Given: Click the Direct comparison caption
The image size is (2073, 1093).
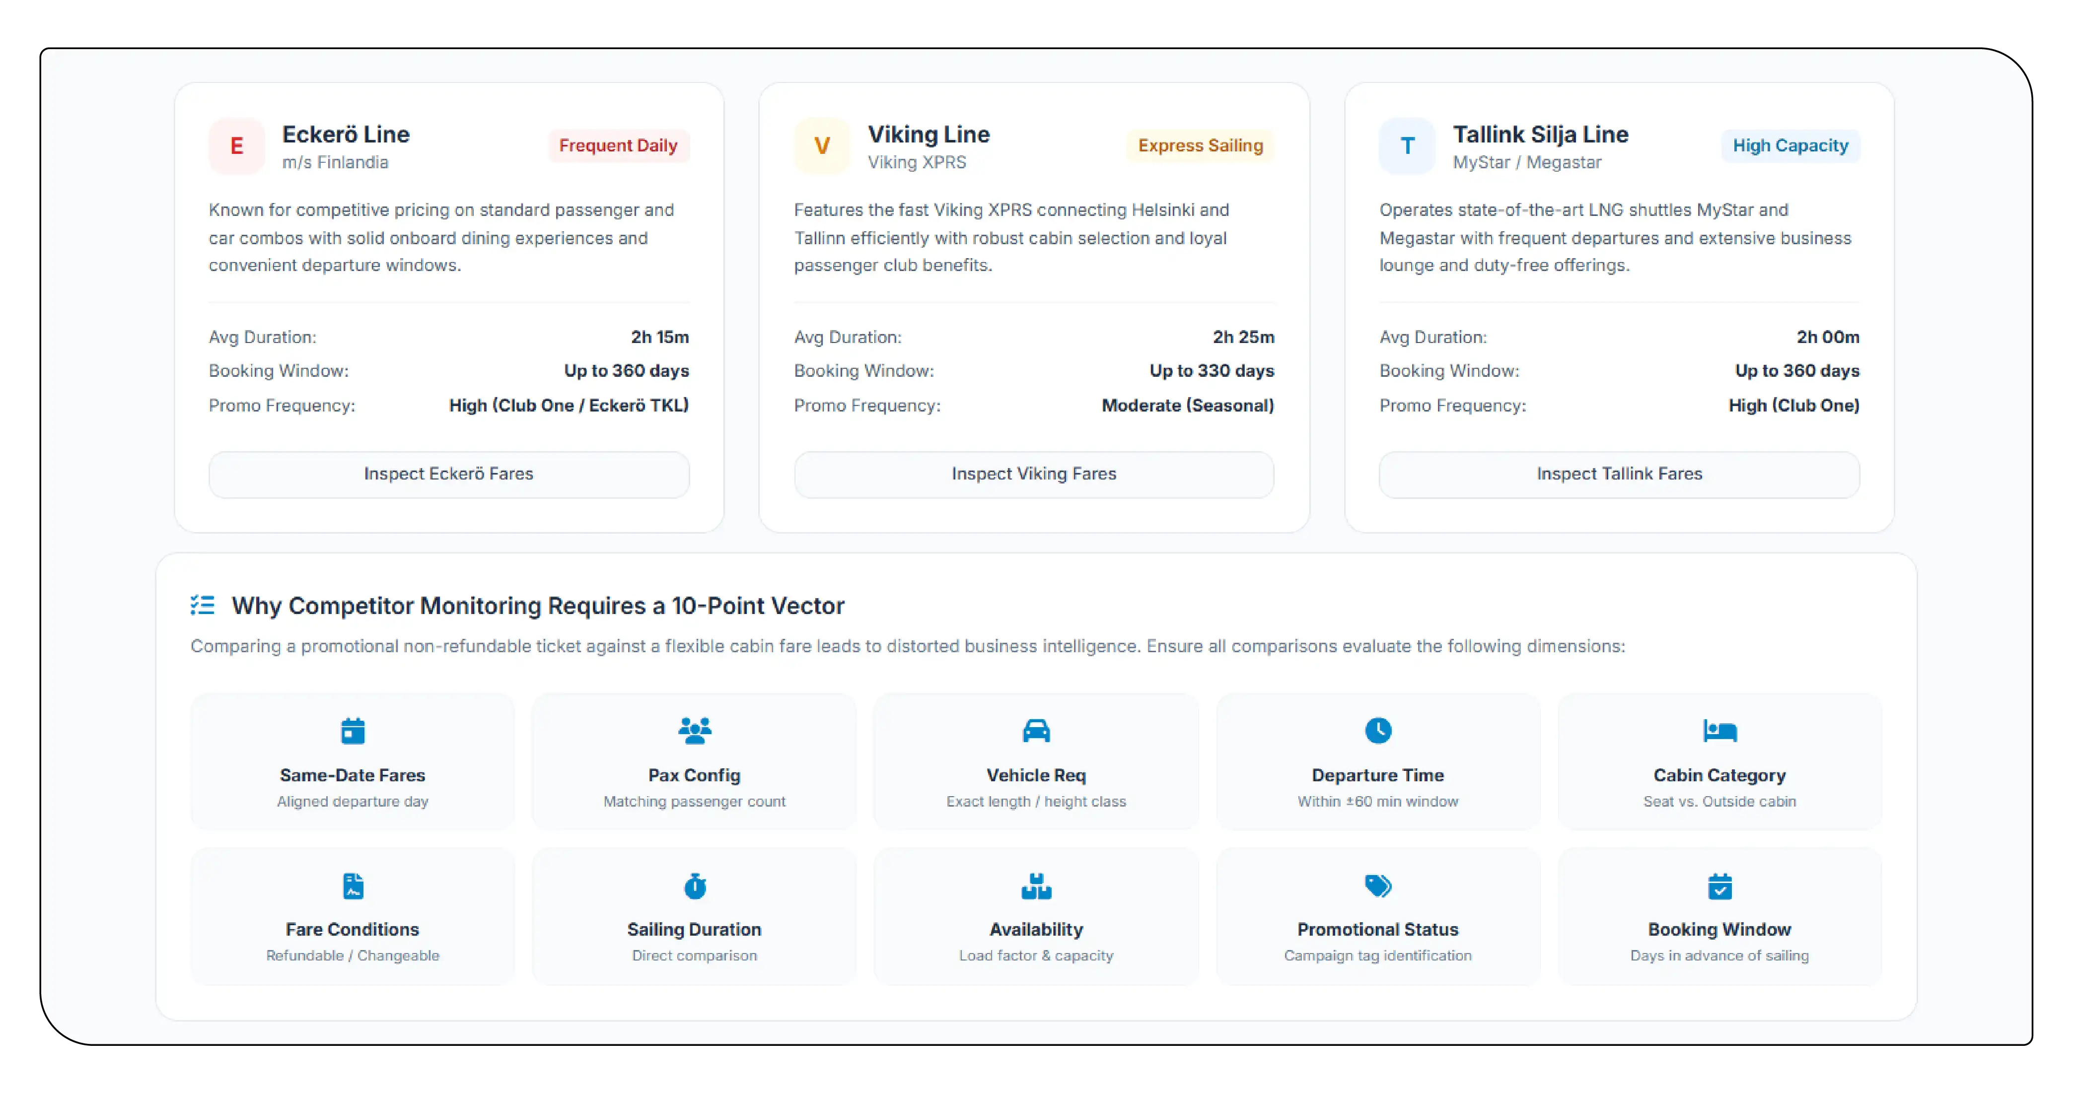Looking at the screenshot, I should tap(695, 956).
